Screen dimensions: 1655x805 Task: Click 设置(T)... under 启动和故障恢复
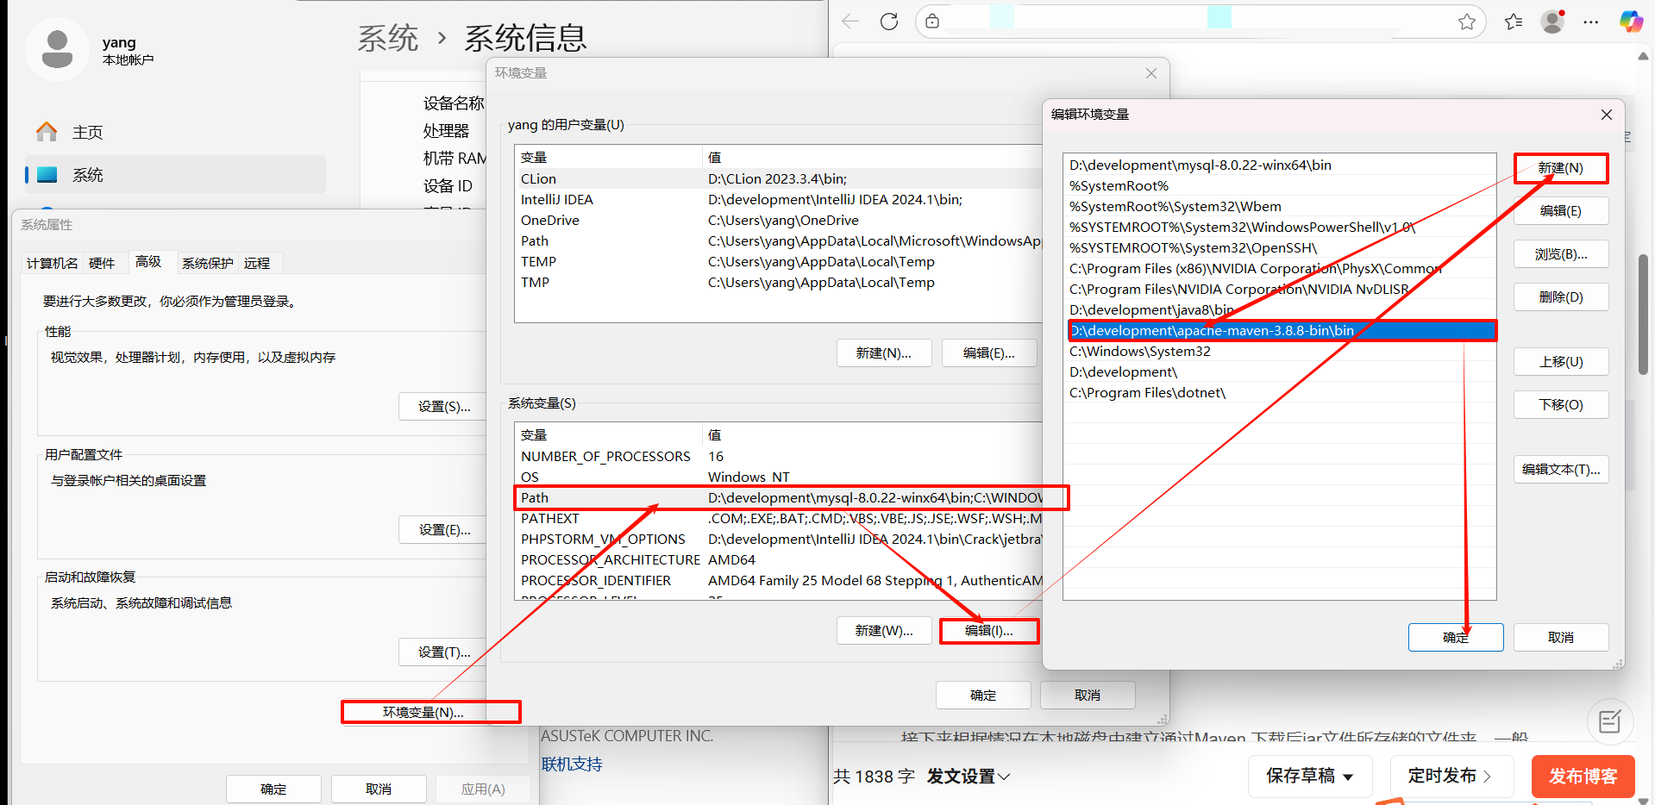coord(444,652)
